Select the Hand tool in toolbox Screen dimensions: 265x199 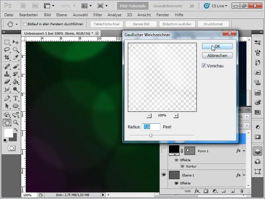click(x=7, y=122)
